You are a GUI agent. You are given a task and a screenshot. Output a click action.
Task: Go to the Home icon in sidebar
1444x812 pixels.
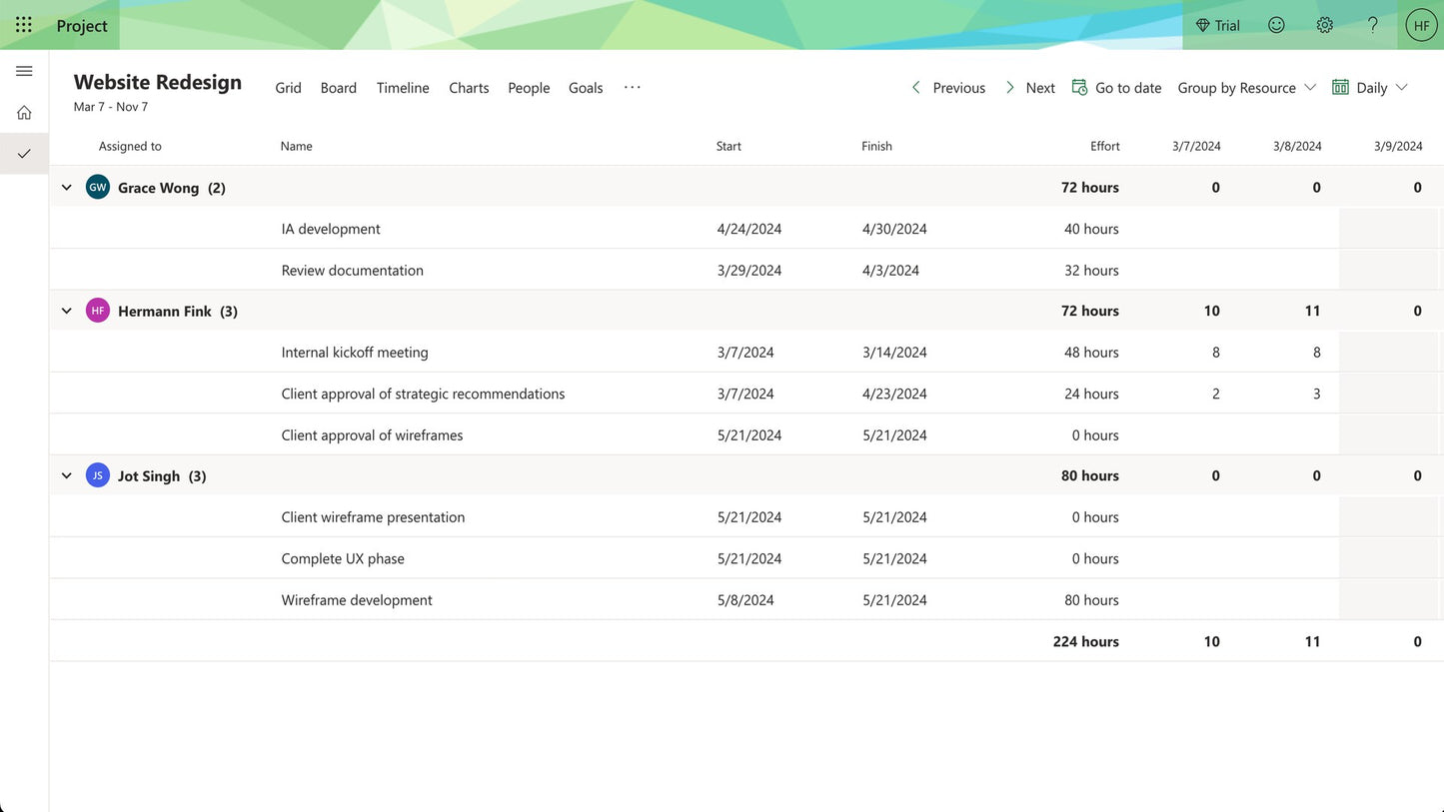tap(24, 112)
